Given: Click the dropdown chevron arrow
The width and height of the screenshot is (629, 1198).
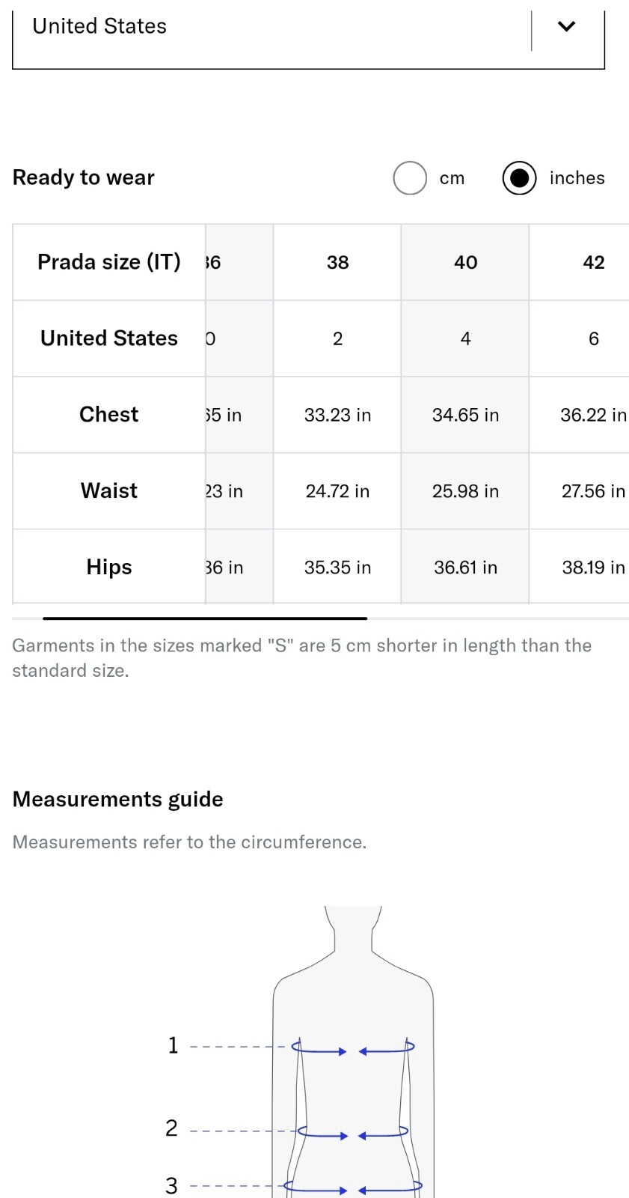Looking at the screenshot, I should (567, 26).
